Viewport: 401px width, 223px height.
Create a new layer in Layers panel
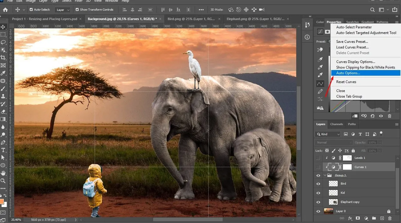[382, 218]
